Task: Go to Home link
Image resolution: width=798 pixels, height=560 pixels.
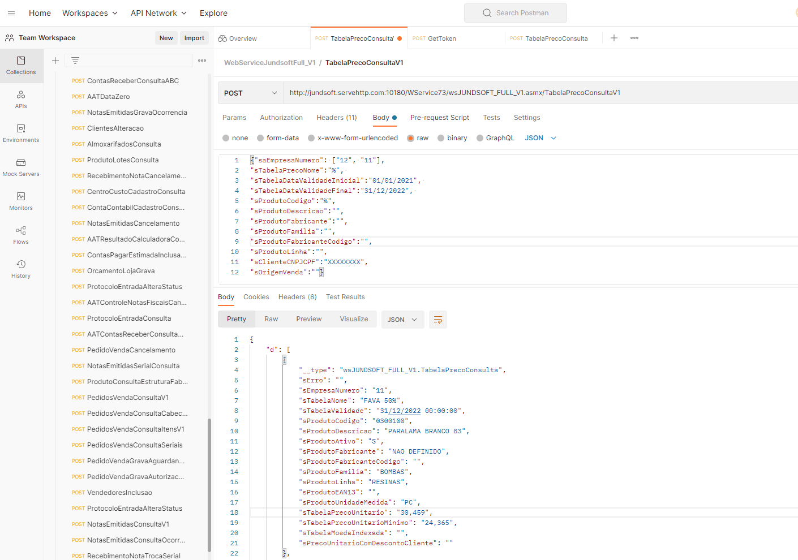Action: tap(40, 13)
